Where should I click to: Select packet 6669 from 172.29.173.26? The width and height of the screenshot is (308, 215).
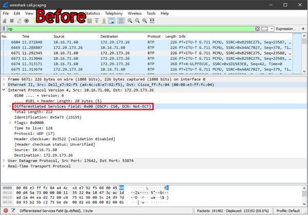pos(147,47)
